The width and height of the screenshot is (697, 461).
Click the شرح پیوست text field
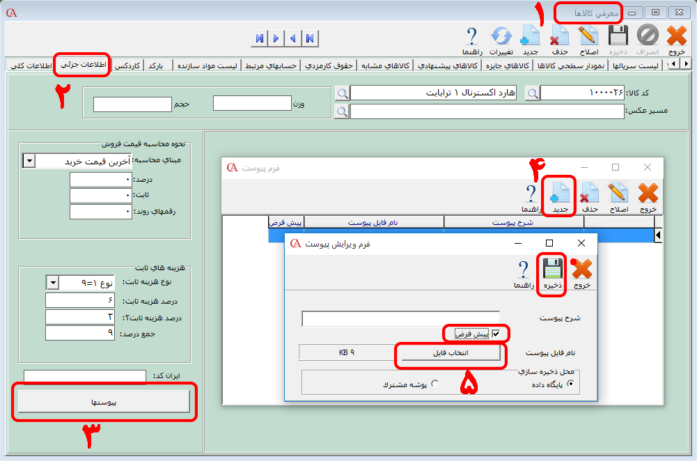point(400,318)
